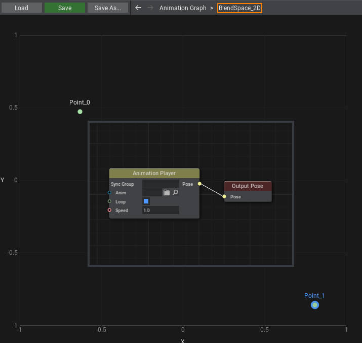Click the Point_1 label

pyautogui.click(x=314, y=295)
